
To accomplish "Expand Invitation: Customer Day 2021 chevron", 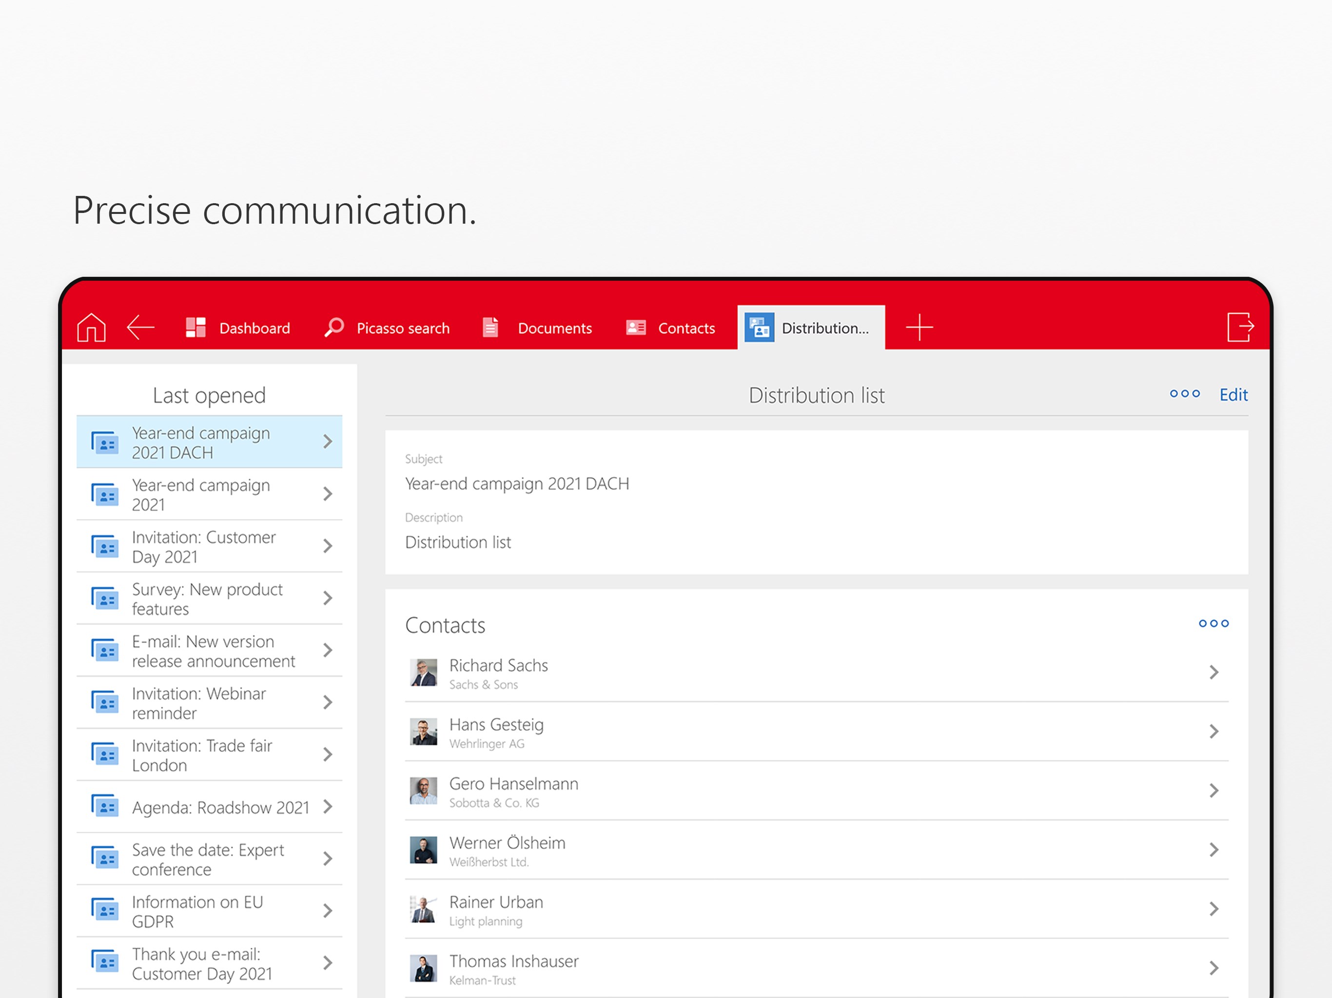I will point(328,547).
